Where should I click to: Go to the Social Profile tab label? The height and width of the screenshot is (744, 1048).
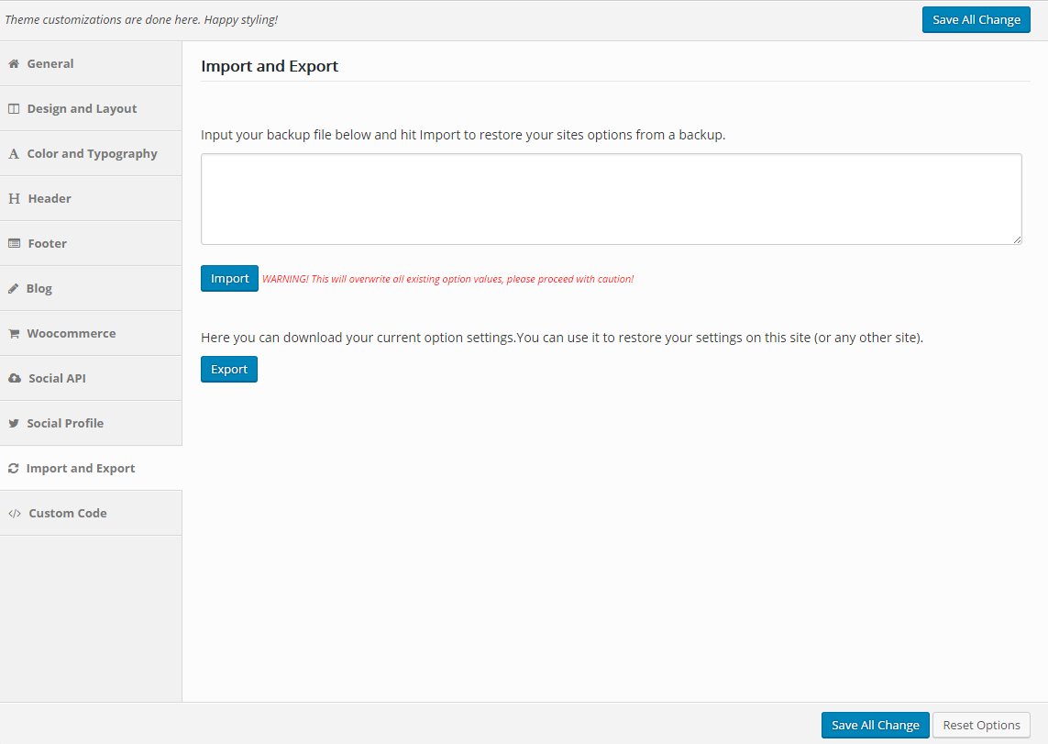click(65, 424)
